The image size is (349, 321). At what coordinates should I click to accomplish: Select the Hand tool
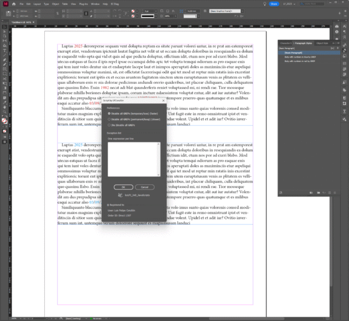[x=5, y=107]
